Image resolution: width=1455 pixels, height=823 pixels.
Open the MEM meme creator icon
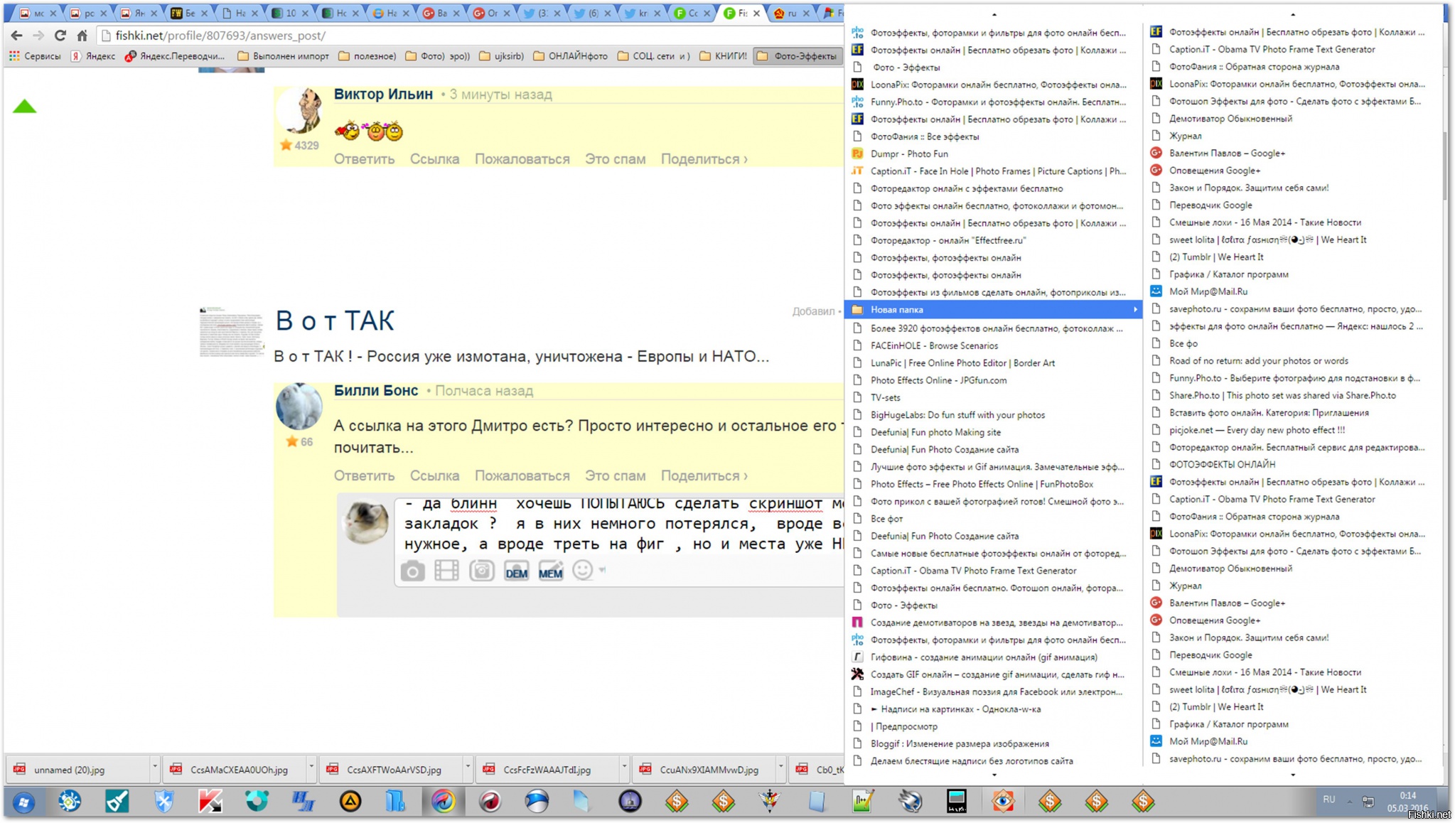point(550,572)
